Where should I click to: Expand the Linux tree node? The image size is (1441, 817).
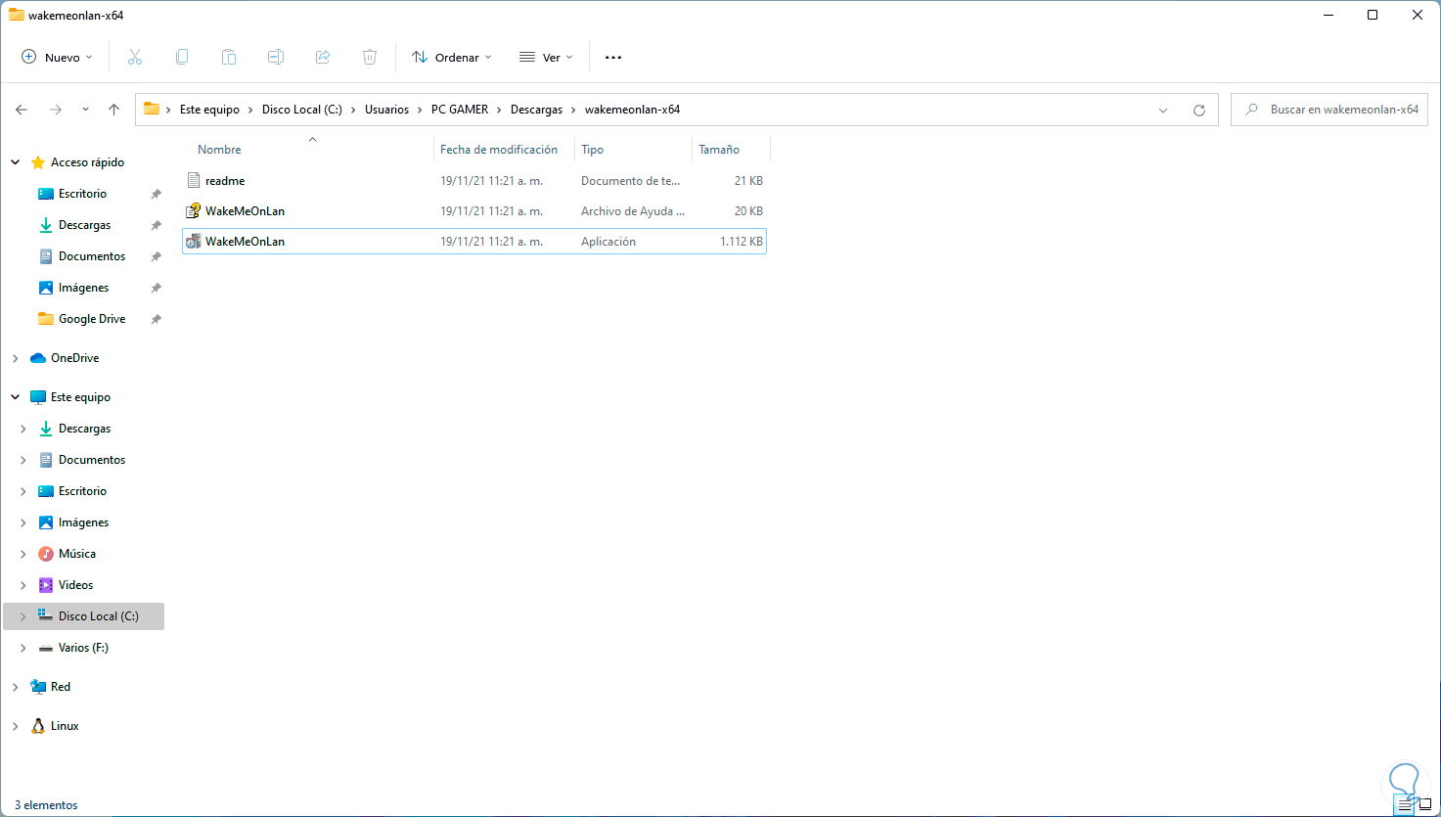pyautogui.click(x=16, y=726)
